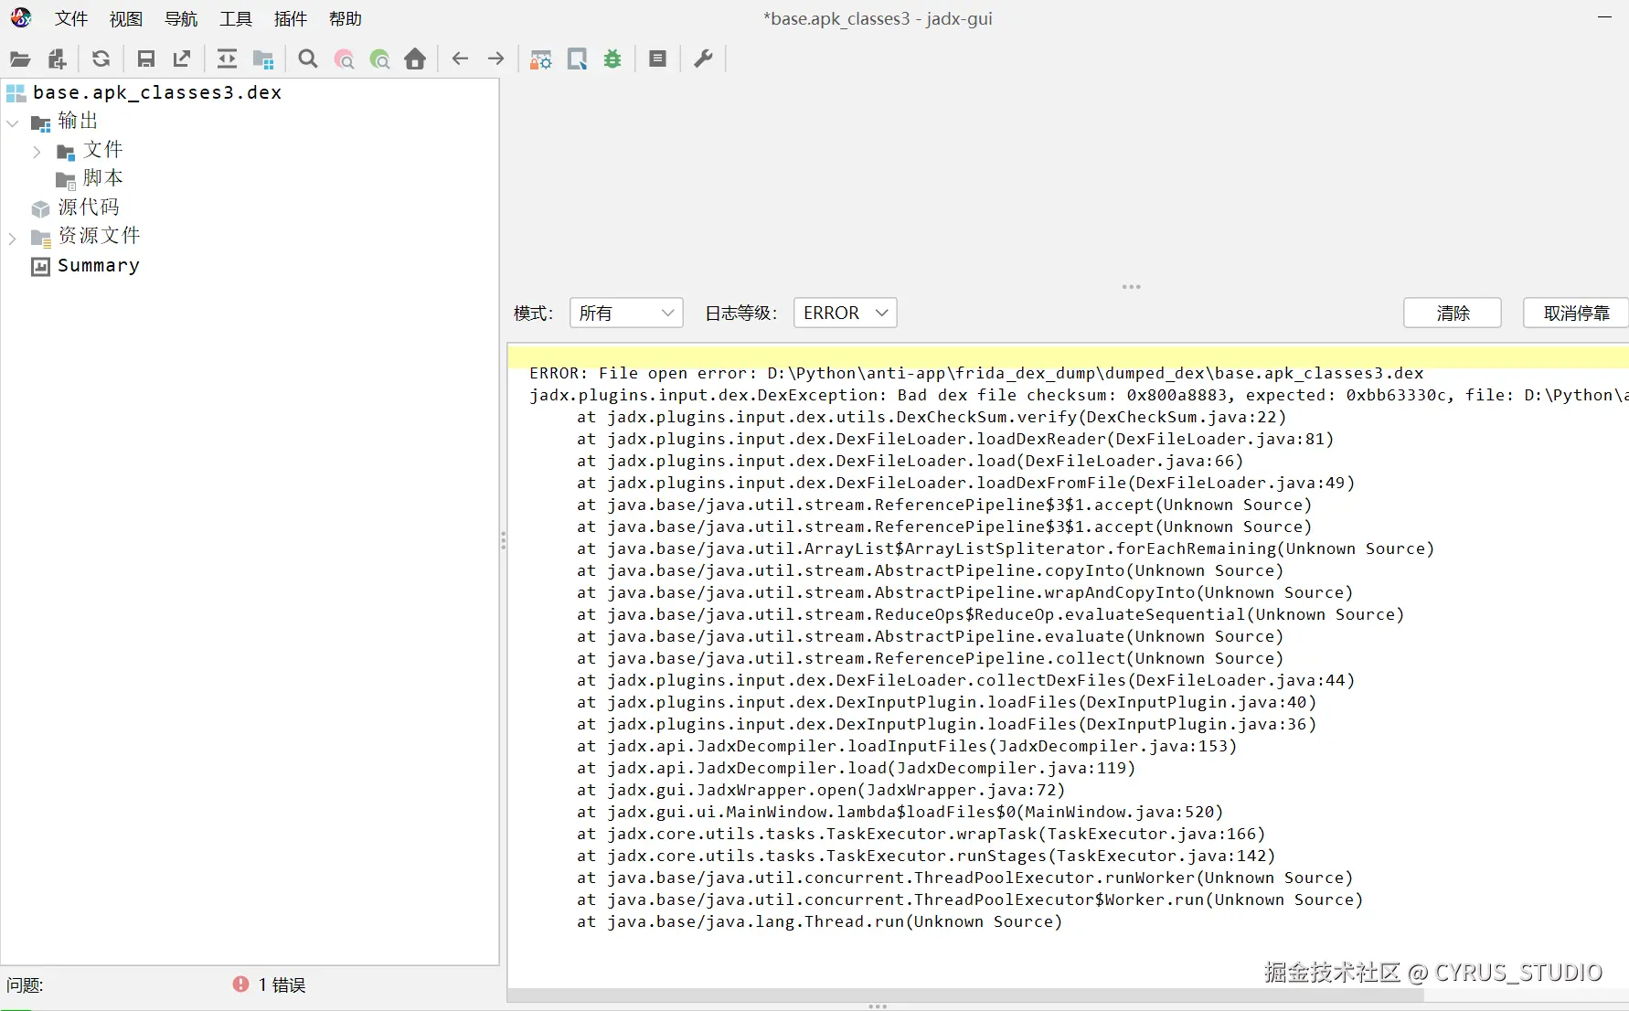This screenshot has width=1629, height=1011.
Task: Select the 源代码 tree item
Action: click(89, 208)
